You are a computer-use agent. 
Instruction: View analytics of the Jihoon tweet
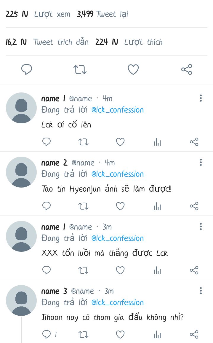(157, 335)
